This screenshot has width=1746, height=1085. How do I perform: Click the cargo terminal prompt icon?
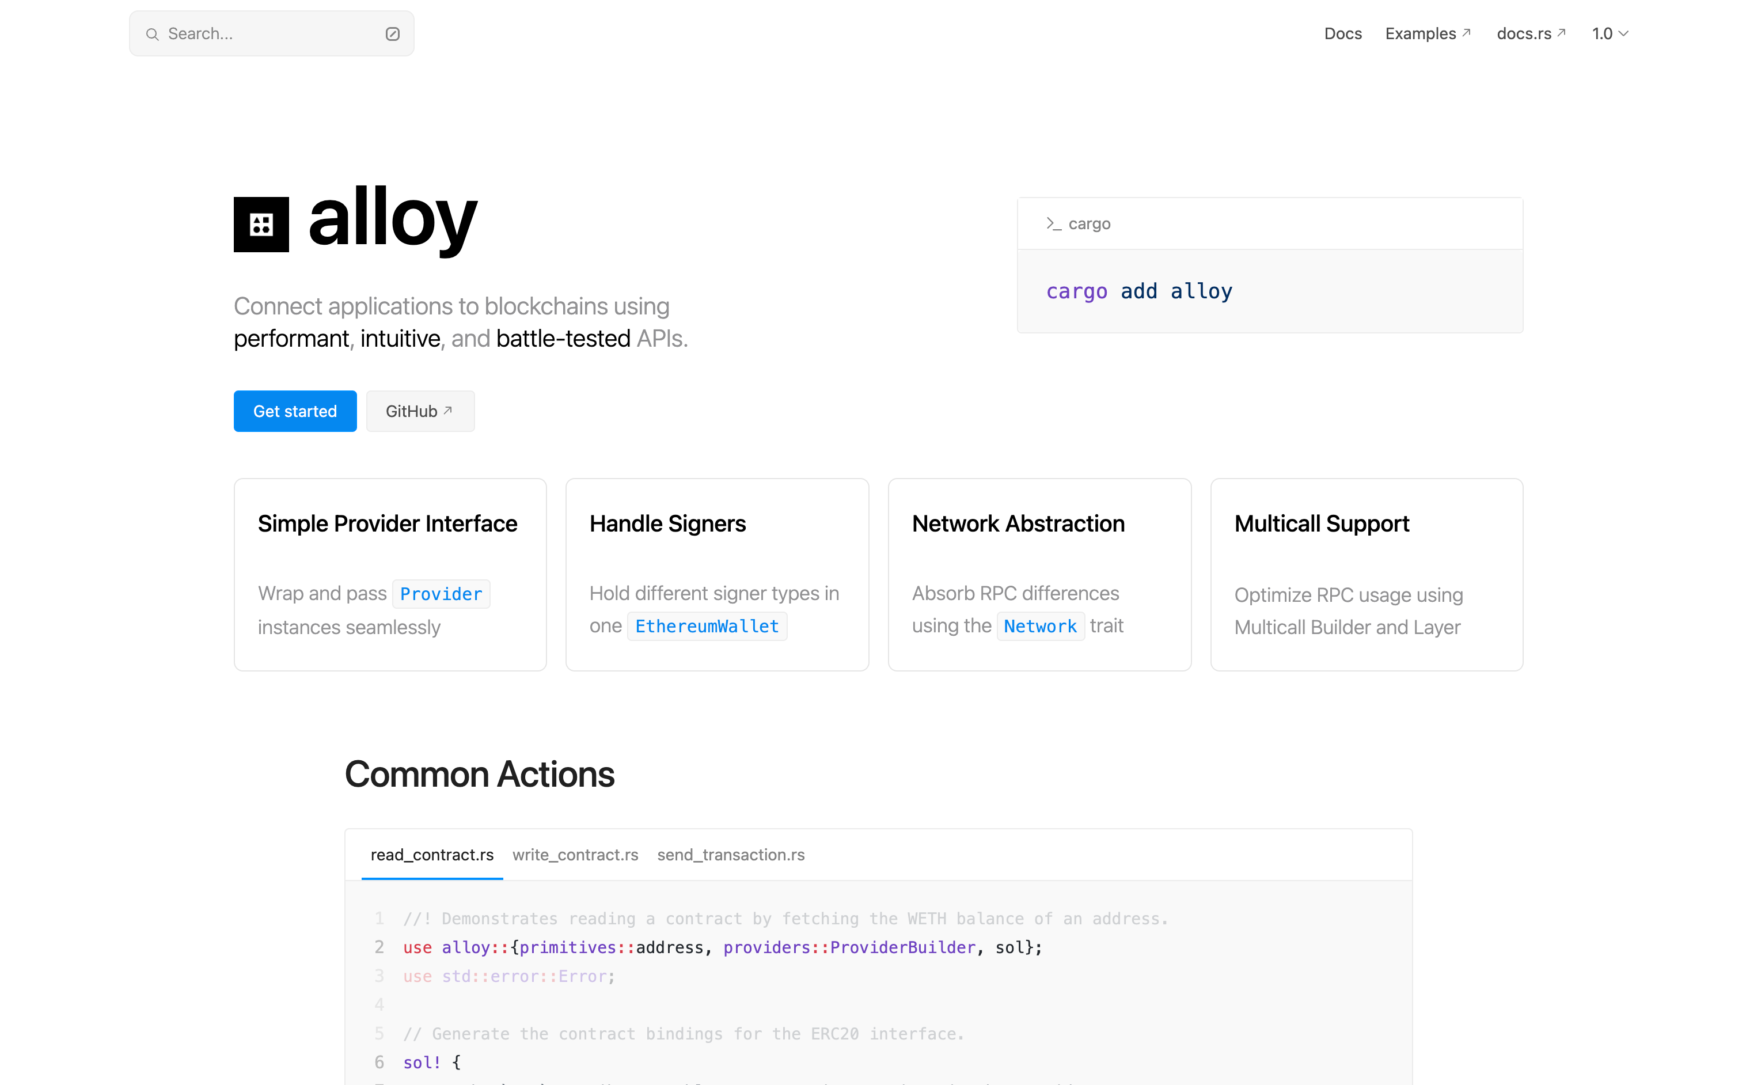[x=1052, y=224]
